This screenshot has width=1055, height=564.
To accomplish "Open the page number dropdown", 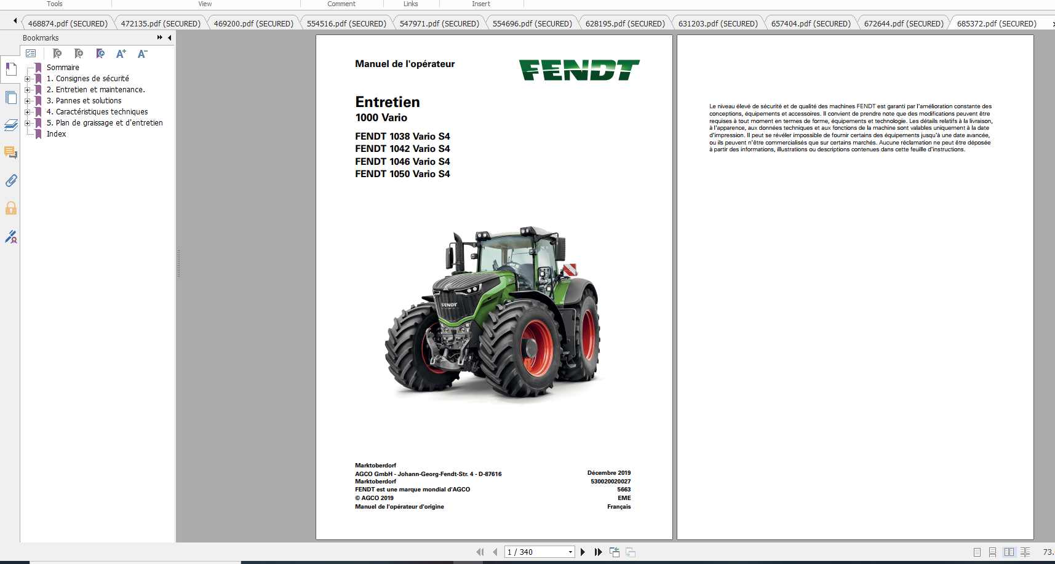I will point(570,552).
